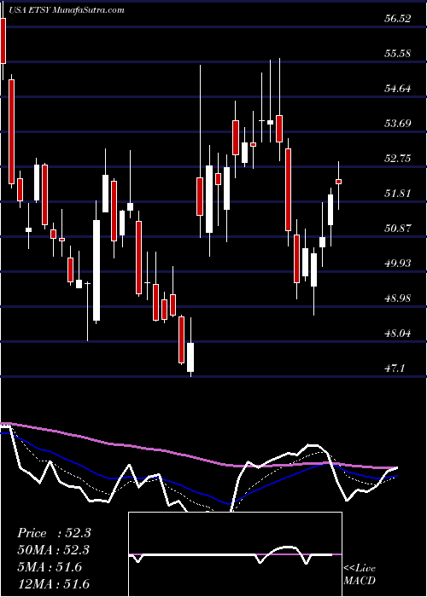Select the 49.93 price axis label
The width and height of the screenshot is (427, 597).
coord(398,263)
